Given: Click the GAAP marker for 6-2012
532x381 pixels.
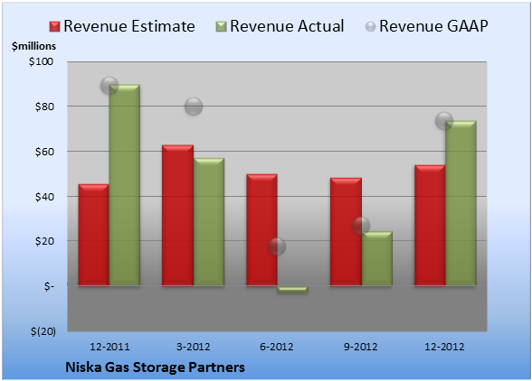Looking at the screenshot, I should click(277, 246).
